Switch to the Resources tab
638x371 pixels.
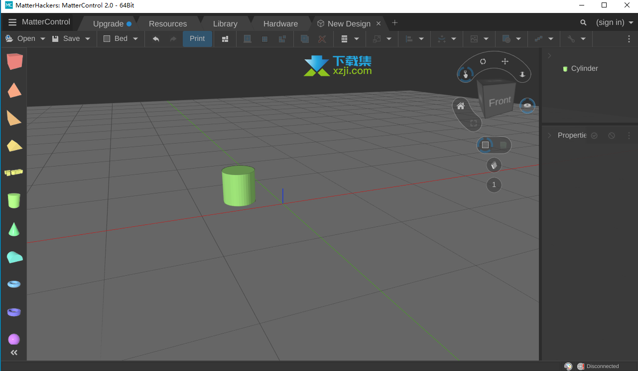click(x=168, y=23)
